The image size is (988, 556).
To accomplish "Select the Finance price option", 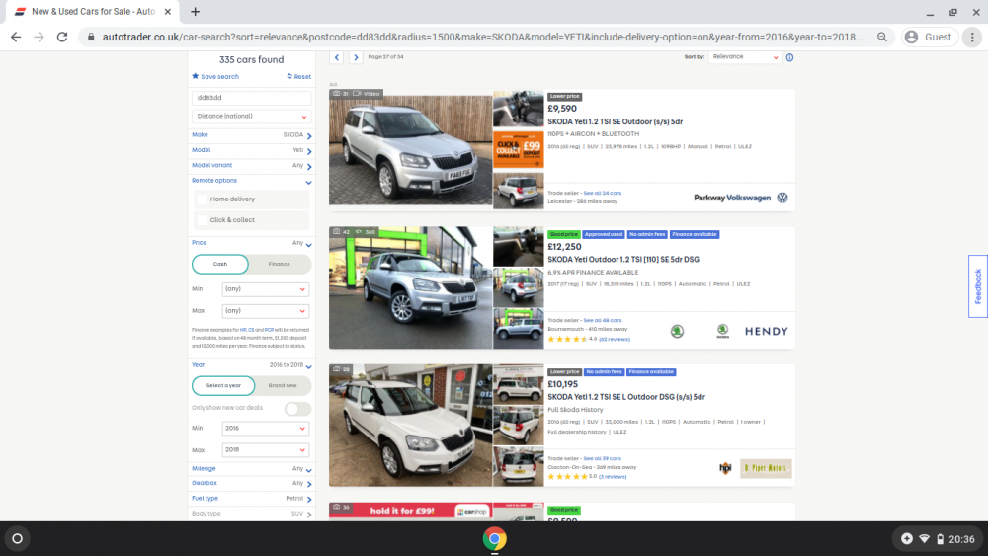I will pyautogui.click(x=280, y=264).
